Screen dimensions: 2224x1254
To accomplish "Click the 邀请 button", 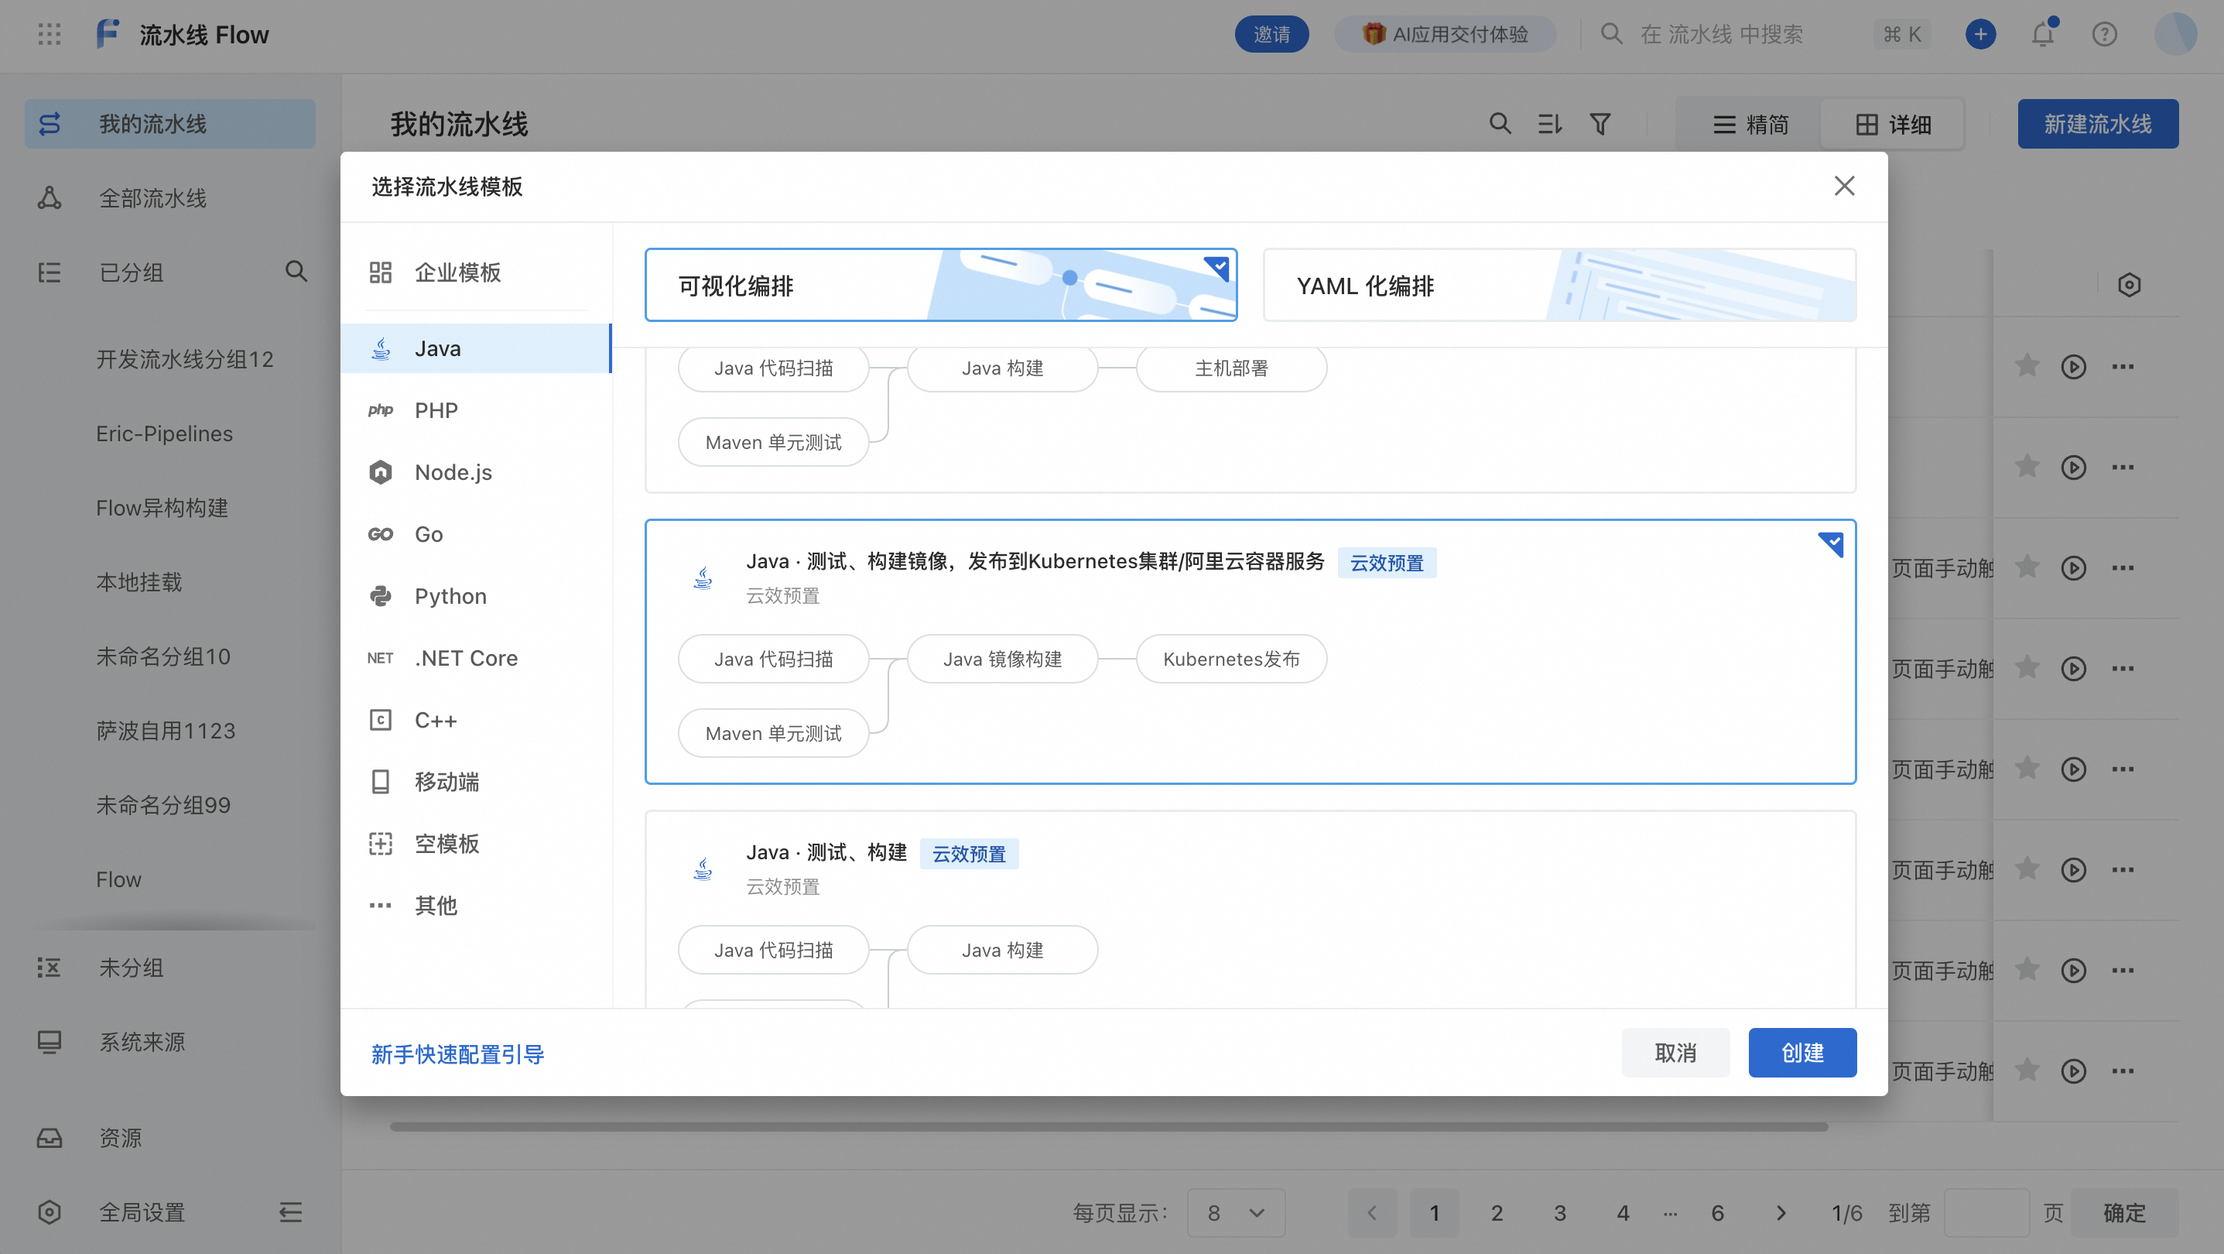I will 1271,35.
